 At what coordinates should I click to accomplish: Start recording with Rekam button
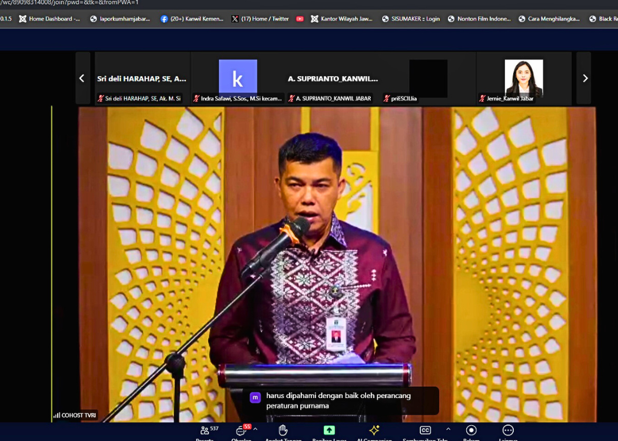pyautogui.click(x=471, y=431)
